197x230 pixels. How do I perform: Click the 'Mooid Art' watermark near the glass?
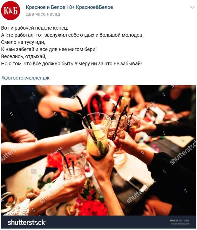56,152
